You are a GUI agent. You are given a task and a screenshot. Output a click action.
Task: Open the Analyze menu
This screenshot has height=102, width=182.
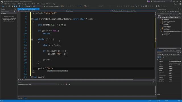click(43, 4)
